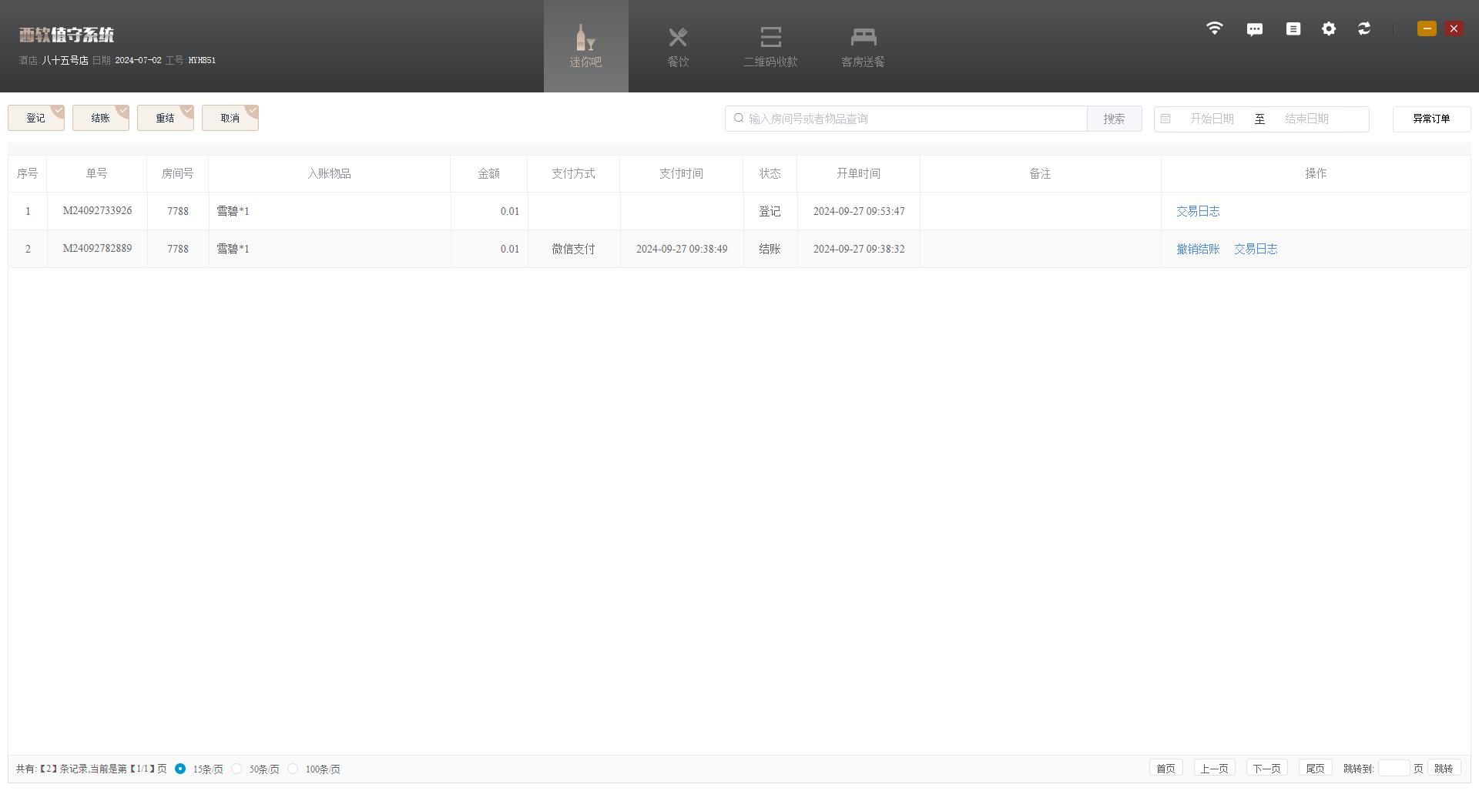Select the 100条/页 radio option

point(293,769)
